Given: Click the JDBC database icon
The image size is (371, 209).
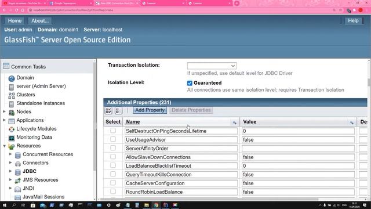Looking at the screenshot, I should (18, 172).
